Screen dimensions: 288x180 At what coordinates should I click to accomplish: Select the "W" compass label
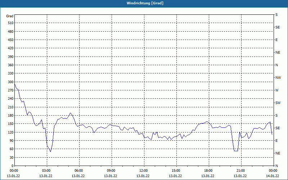pos(277,90)
